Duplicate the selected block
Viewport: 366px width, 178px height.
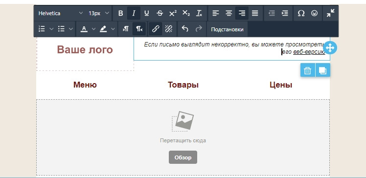[x=322, y=70]
